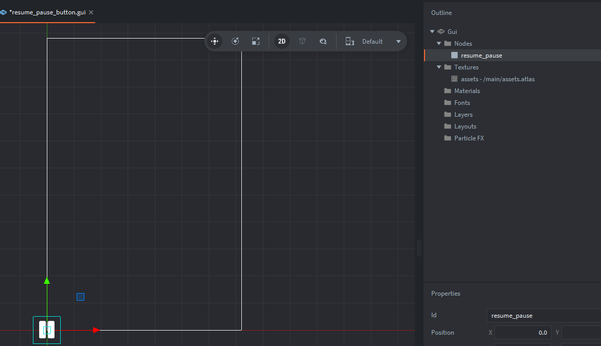Switch to the resume_pause_button.gui tab
Screen dimensions: 601x346
[47, 12]
